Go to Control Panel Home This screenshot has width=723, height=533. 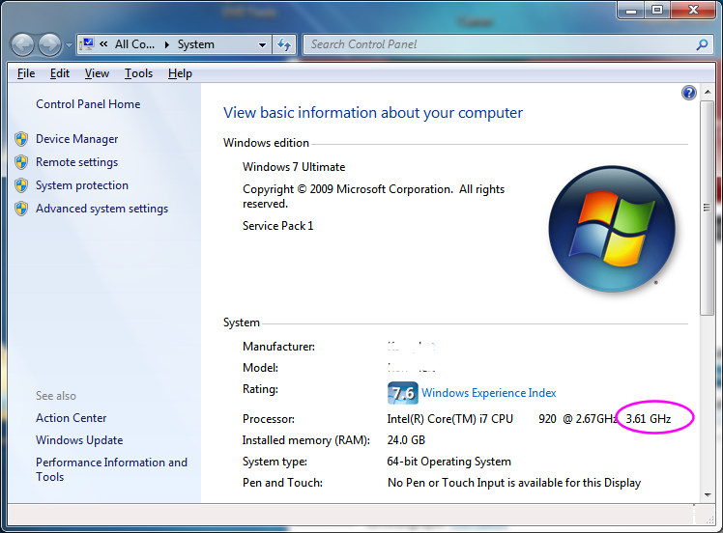88,104
